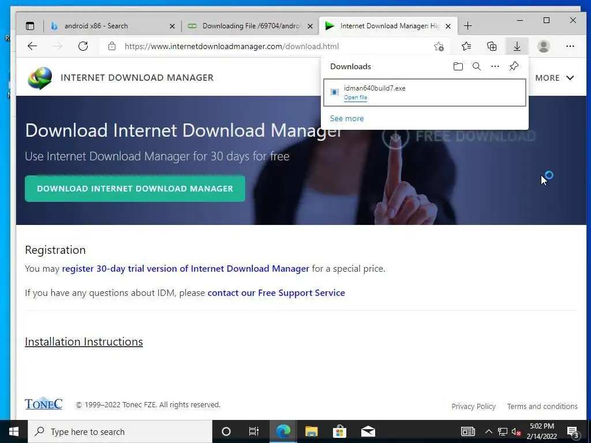This screenshot has width=591, height=443.
Task: Open the Favorites list icon
Action: pyautogui.click(x=466, y=46)
